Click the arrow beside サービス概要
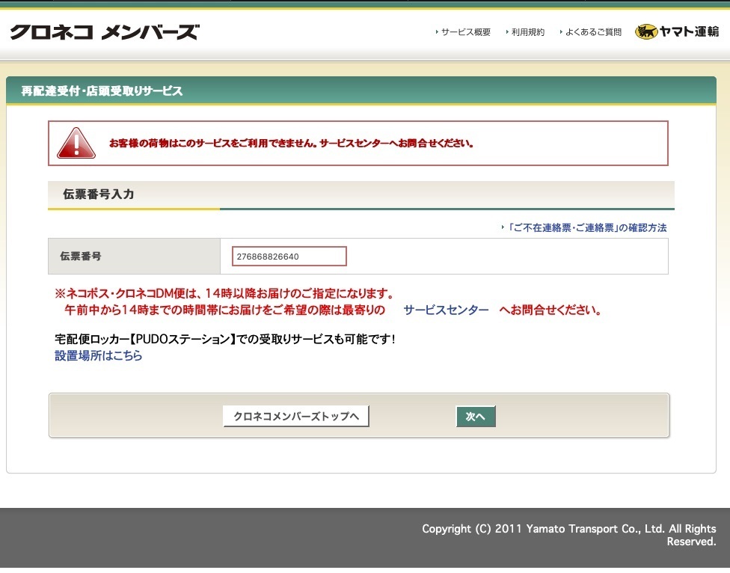Image resolution: width=730 pixels, height=573 pixels. tap(437, 32)
